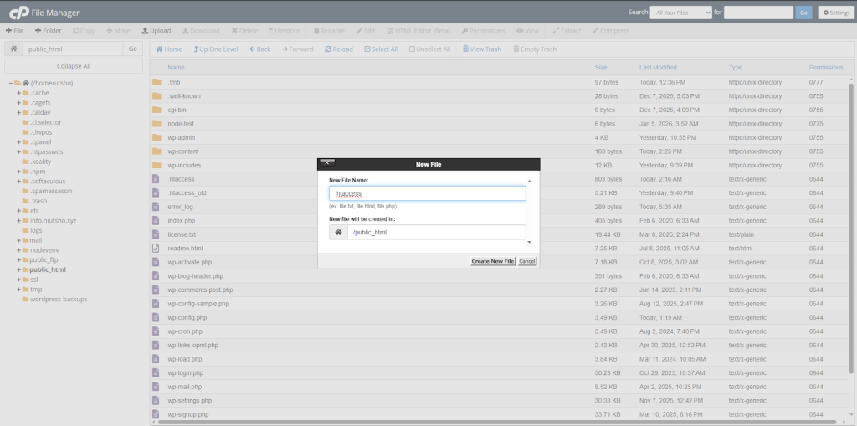
Task: Click the cgi-bin folder icon
Action: point(157,110)
